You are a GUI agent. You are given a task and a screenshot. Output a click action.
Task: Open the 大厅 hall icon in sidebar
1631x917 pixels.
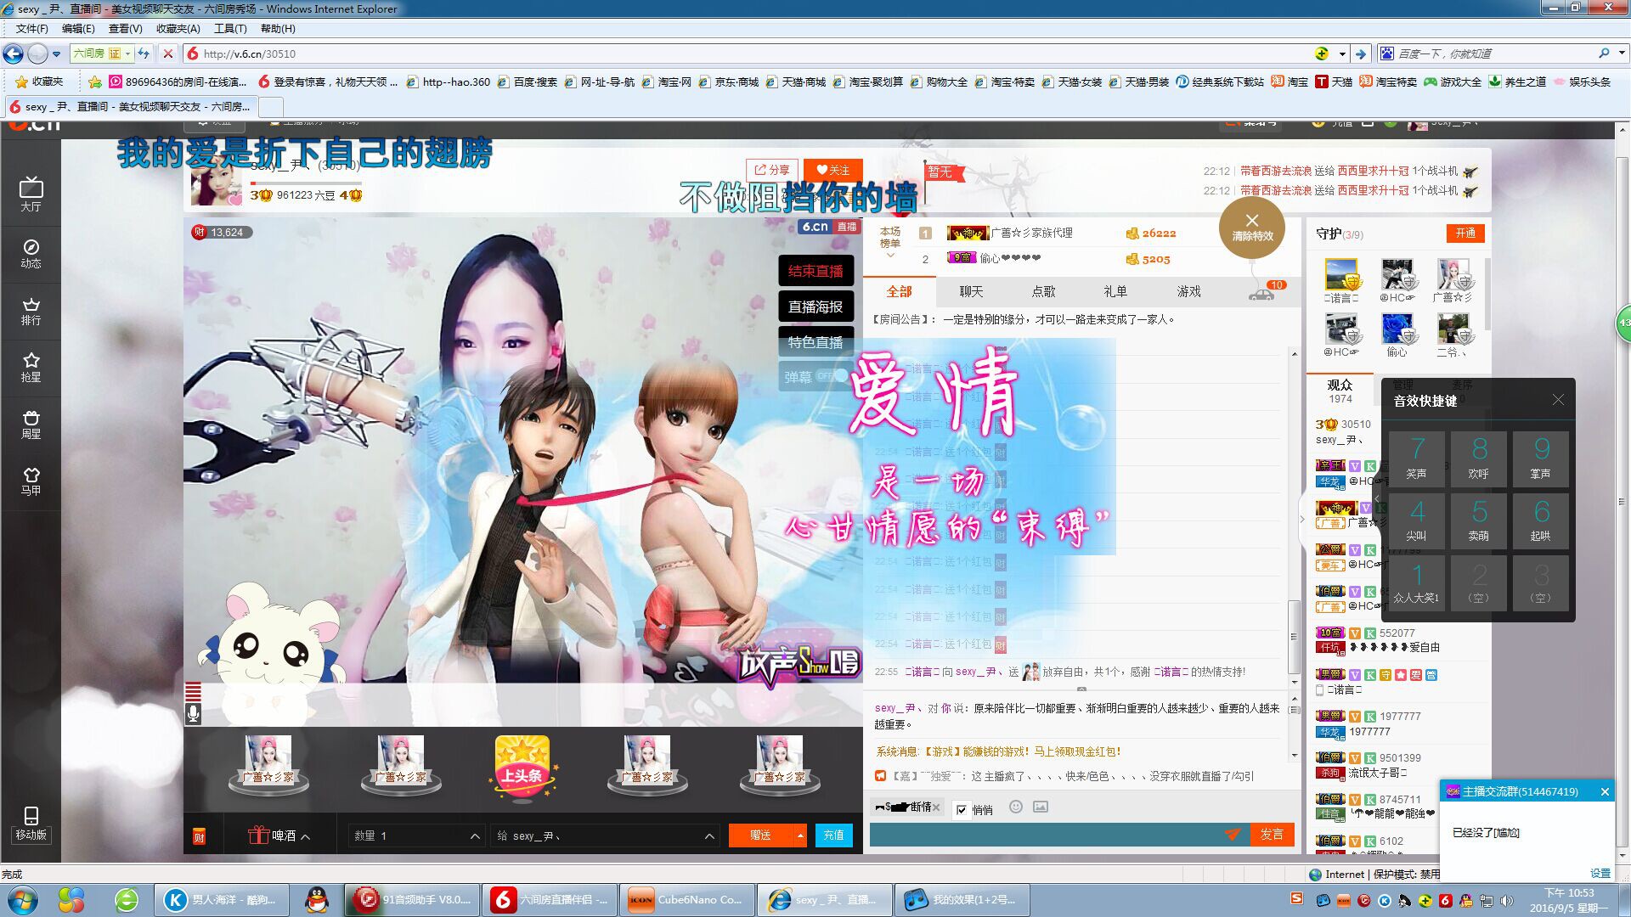(x=31, y=194)
